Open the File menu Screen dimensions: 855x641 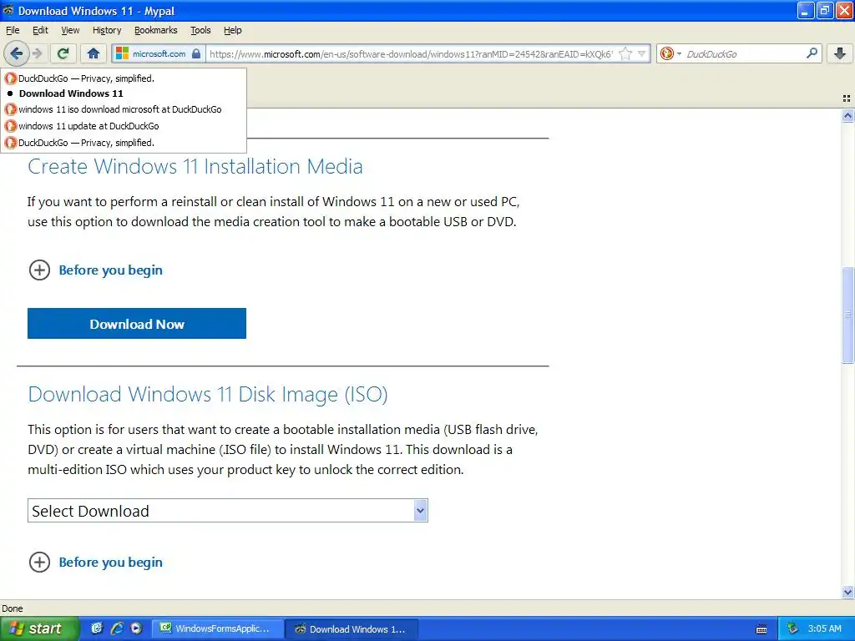pos(13,30)
